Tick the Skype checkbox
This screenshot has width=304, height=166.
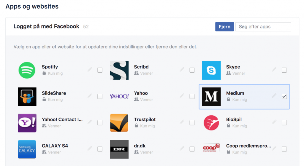284,70
